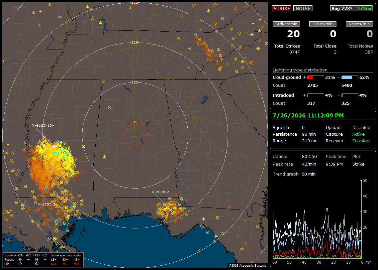
Task: Click the negative cloud-ground blue bar
Action: point(350,77)
